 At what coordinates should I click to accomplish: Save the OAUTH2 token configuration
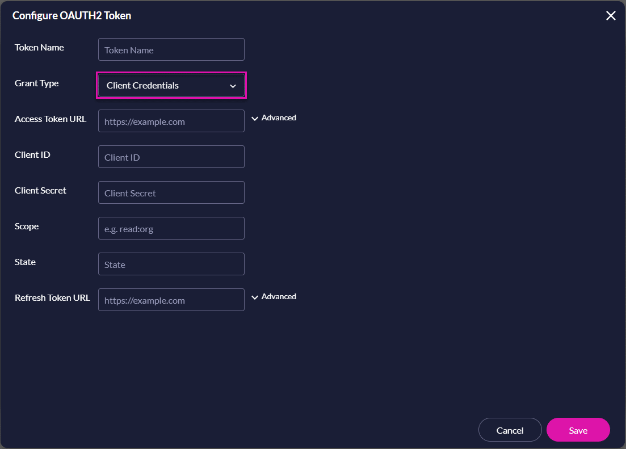coord(578,430)
